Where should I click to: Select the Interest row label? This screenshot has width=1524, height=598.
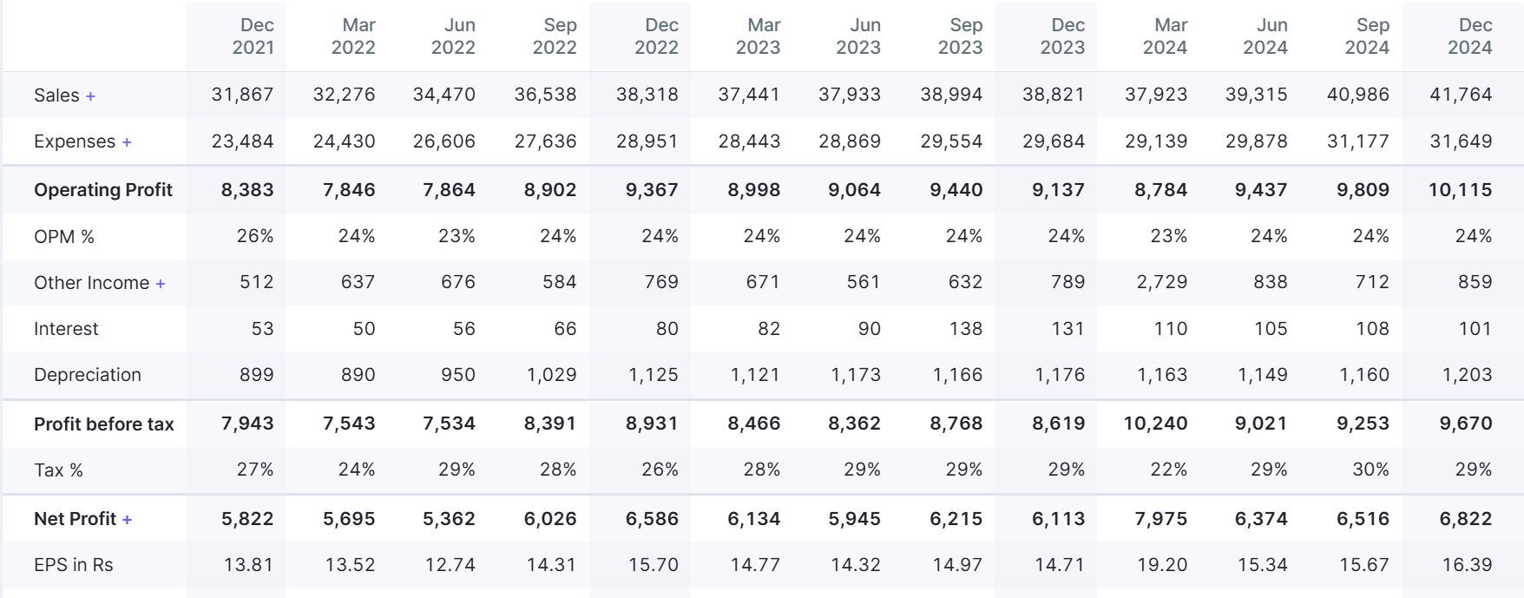(x=66, y=329)
